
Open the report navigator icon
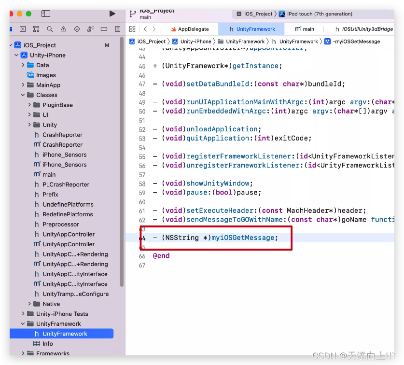point(117,29)
